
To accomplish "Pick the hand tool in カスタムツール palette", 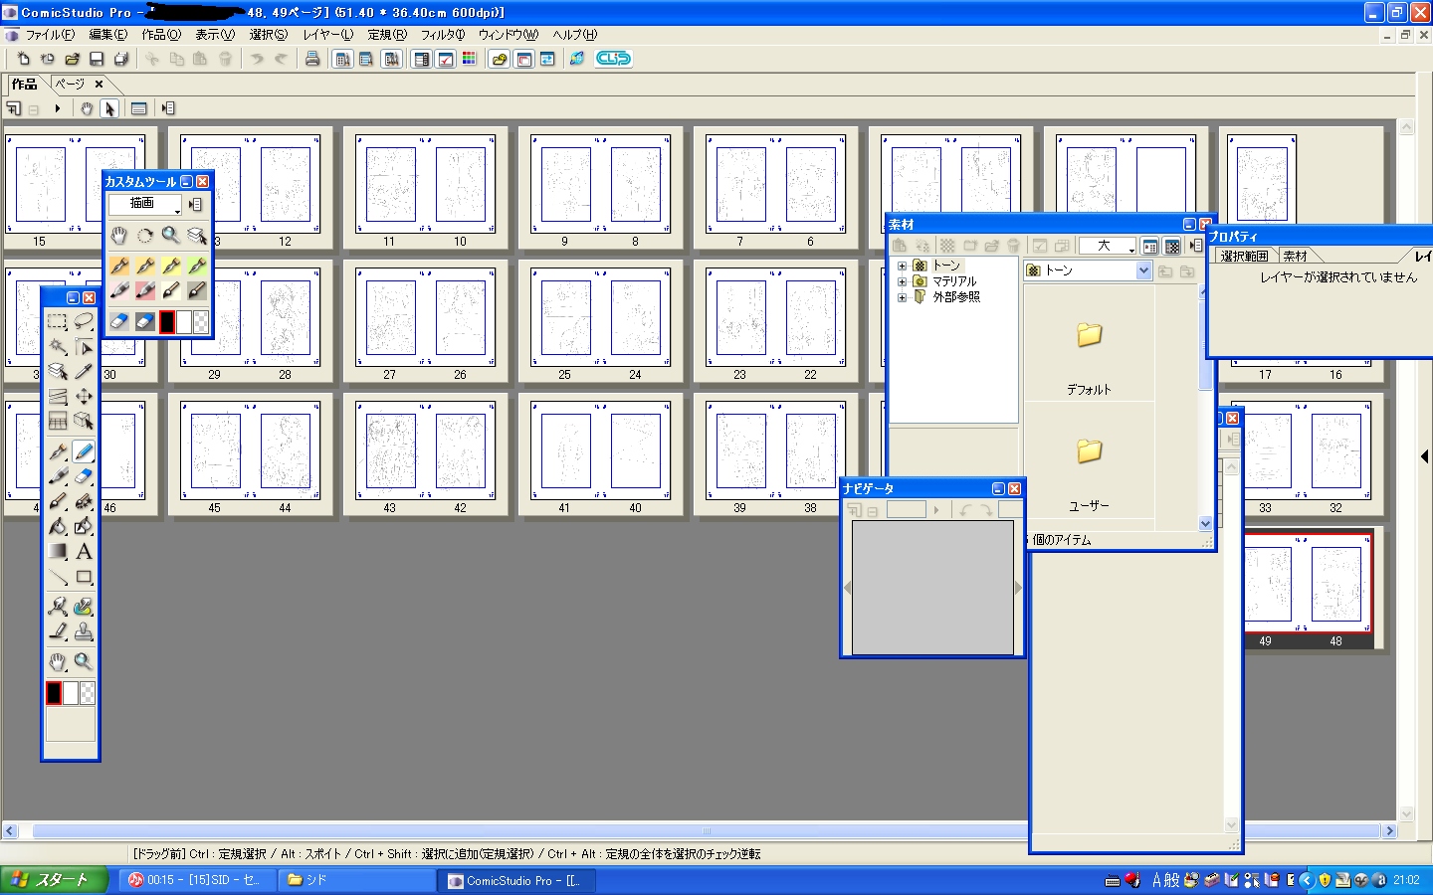I will pyautogui.click(x=119, y=235).
